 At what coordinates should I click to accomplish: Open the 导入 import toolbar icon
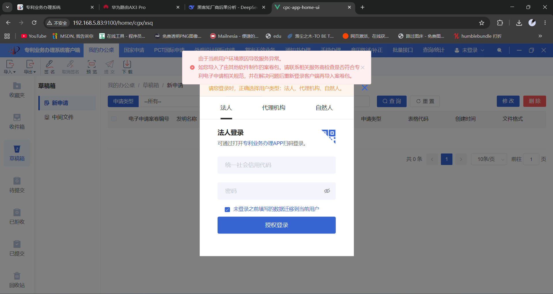click(10, 67)
